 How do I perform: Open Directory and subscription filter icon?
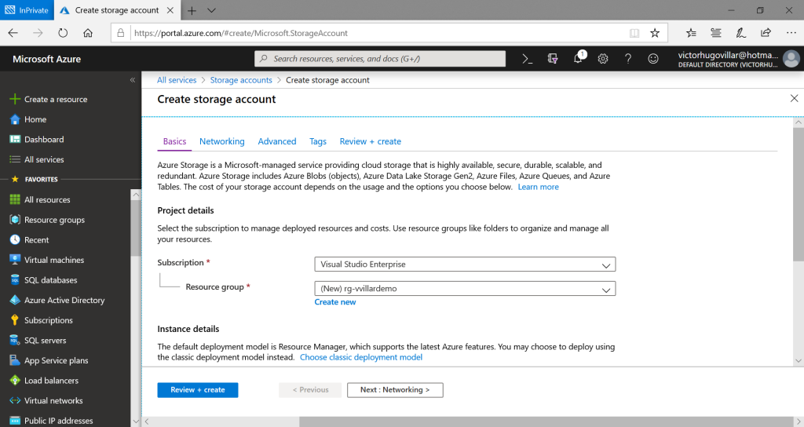coord(552,59)
